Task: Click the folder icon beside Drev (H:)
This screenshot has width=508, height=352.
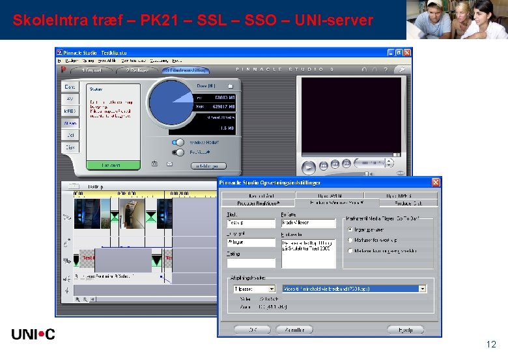Action: (231, 86)
